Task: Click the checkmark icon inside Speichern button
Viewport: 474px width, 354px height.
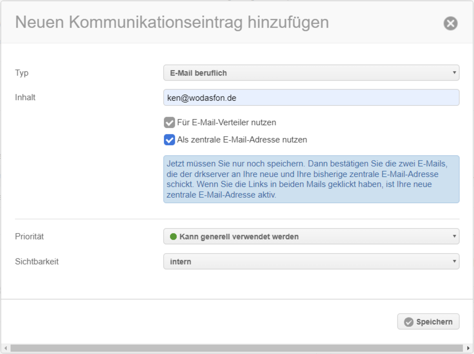Action: pyautogui.click(x=408, y=322)
